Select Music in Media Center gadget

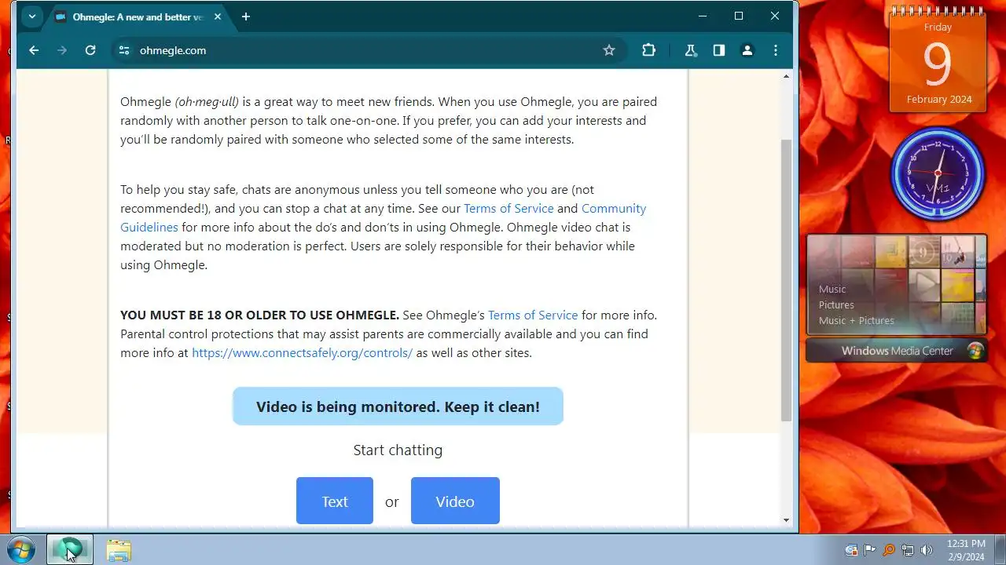coord(832,289)
